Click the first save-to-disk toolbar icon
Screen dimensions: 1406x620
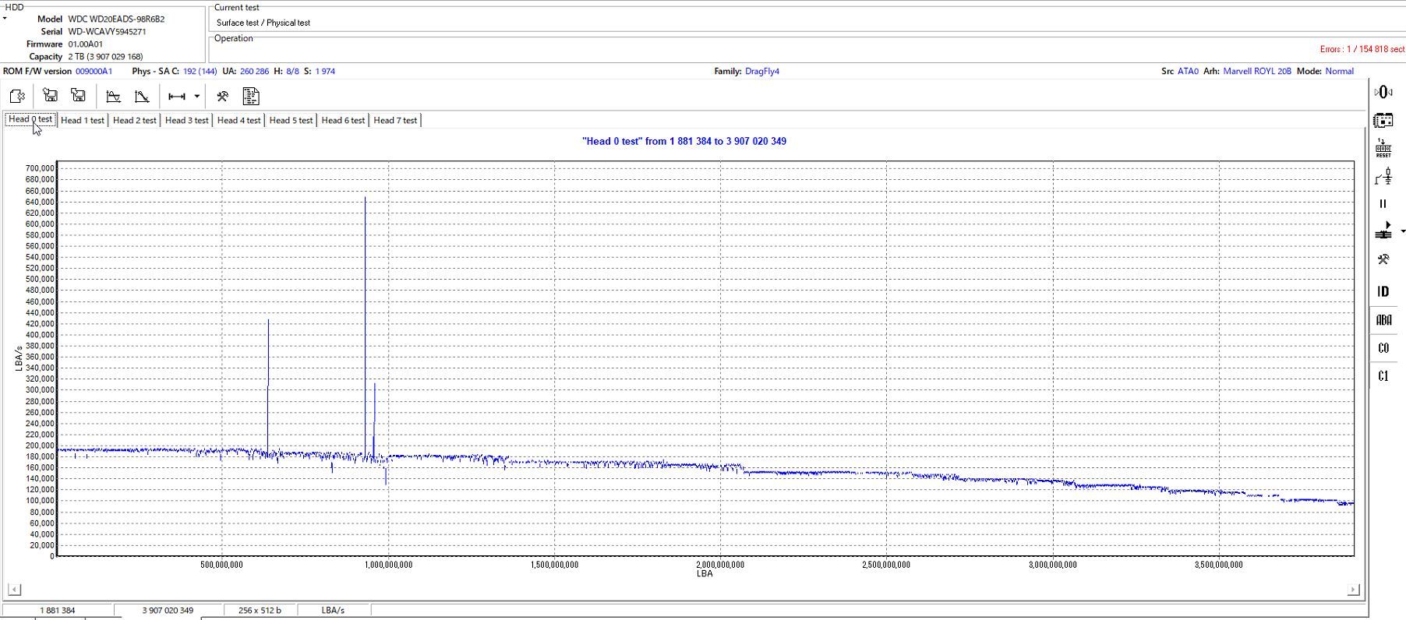[x=50, y=96]
